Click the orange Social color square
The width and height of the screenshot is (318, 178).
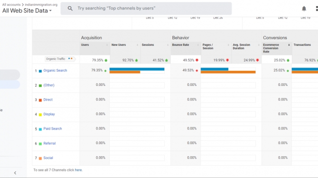click(40, 159)
